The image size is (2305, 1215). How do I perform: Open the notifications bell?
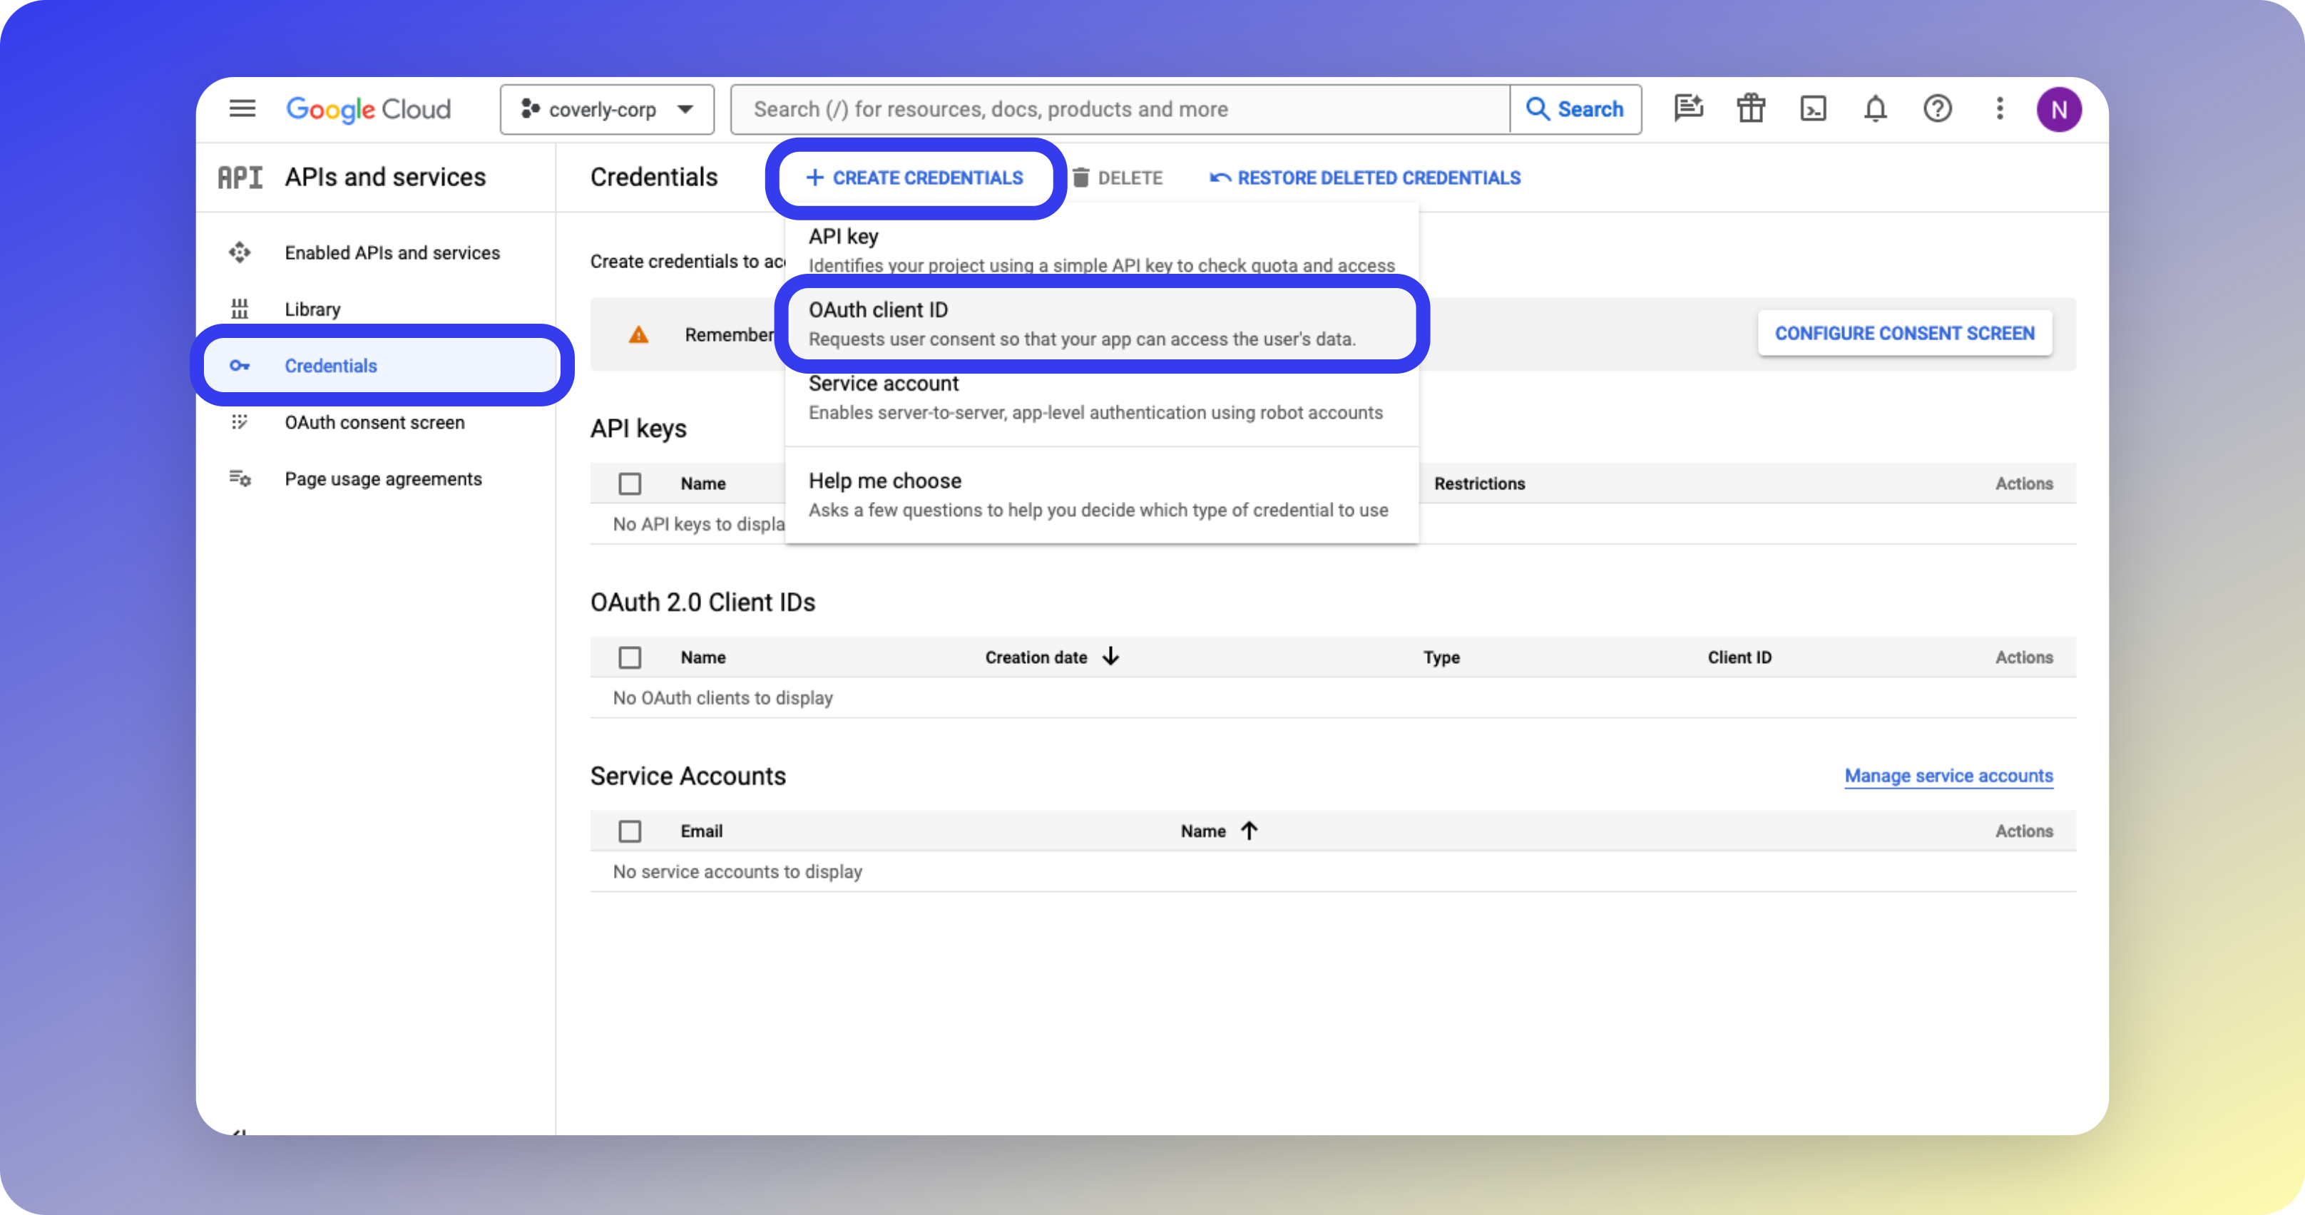(x=1876, y=108)
